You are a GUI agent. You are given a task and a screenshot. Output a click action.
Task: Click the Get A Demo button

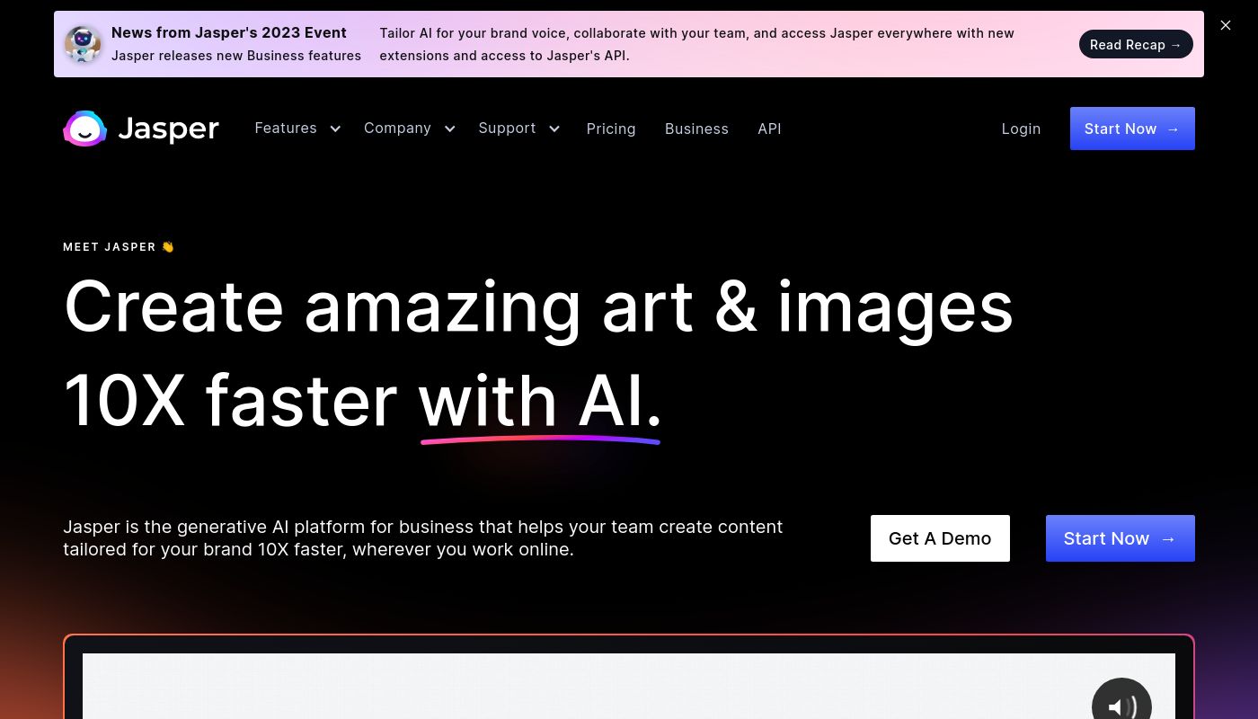click(940, 538)
